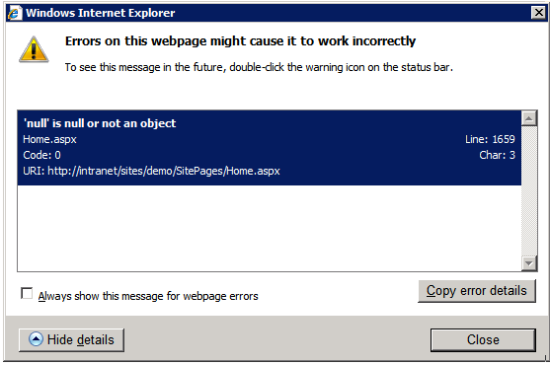Screen dimensions: 550x365
Task: Click the Internet Explorer logo in title bar
Action: (14, 13)
